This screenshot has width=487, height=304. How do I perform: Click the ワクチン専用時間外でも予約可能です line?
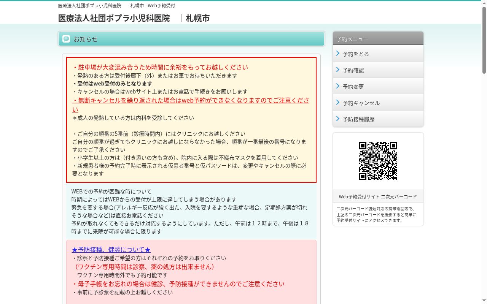click(x=122, y=275)
